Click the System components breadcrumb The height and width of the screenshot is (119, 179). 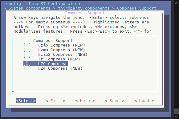pos(30,8)
